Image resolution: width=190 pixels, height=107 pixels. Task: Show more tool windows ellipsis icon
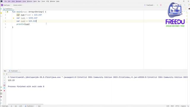(1, 16)
